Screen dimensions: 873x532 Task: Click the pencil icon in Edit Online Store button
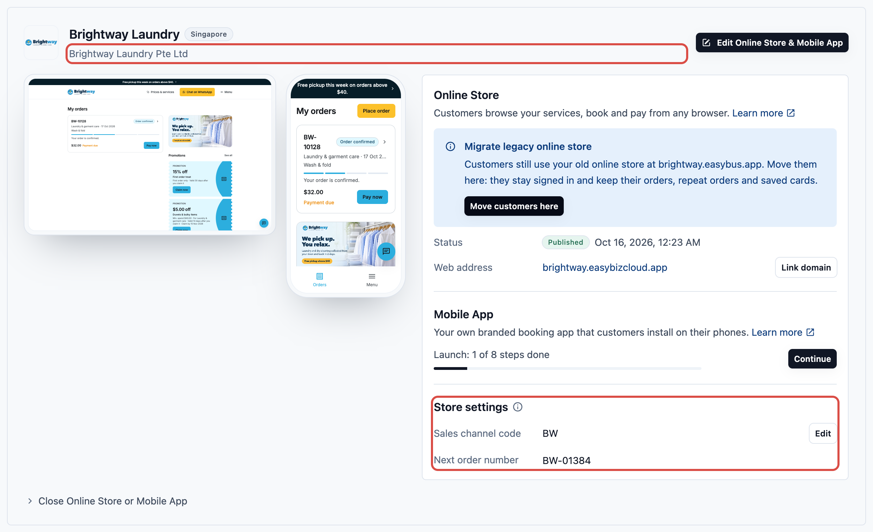pos(706,43)
